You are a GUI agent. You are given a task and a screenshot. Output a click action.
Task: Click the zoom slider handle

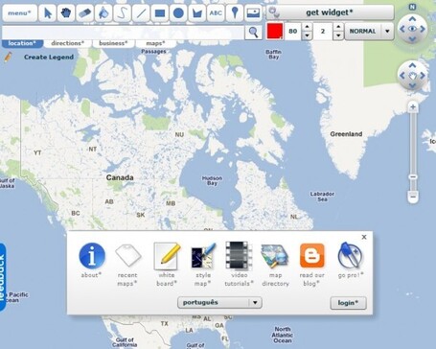[413, 176]
